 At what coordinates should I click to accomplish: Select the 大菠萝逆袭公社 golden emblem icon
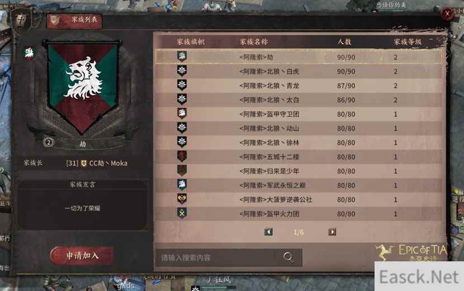182,199
